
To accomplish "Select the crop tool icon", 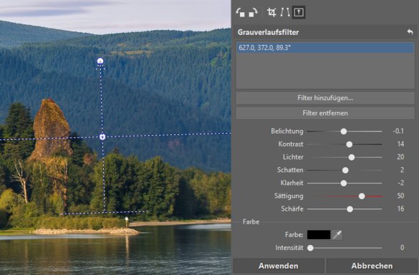I will click(x=271, y=12).
